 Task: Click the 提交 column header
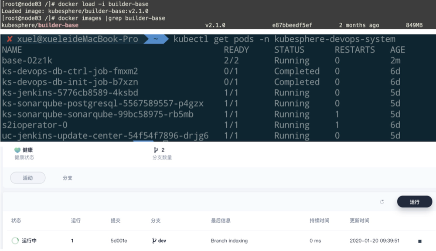point(116,220)
